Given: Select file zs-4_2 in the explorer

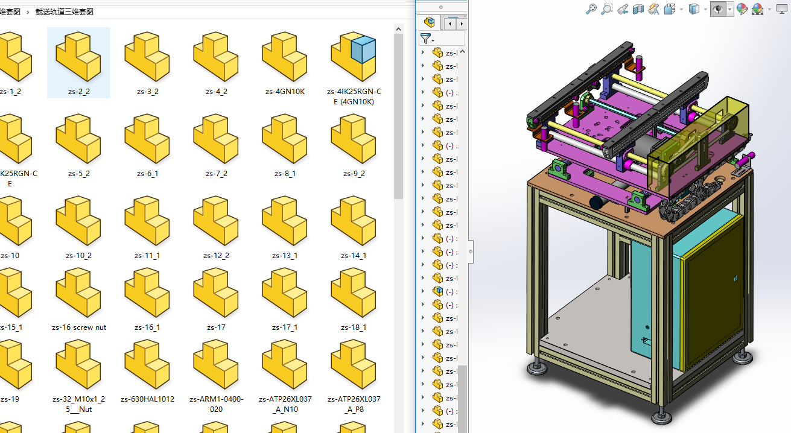Looking at the screenshot, I should tap(217, 63).
